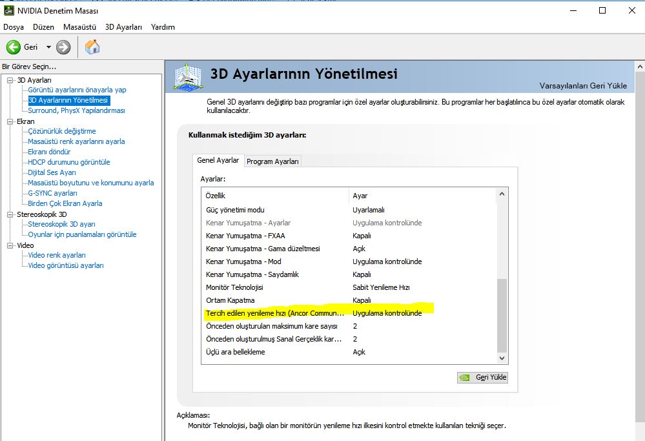Viewport: 645px width, 441px height.
Task: Open HDCP durumunu görüntüle
Action: (x=69, y=162)
